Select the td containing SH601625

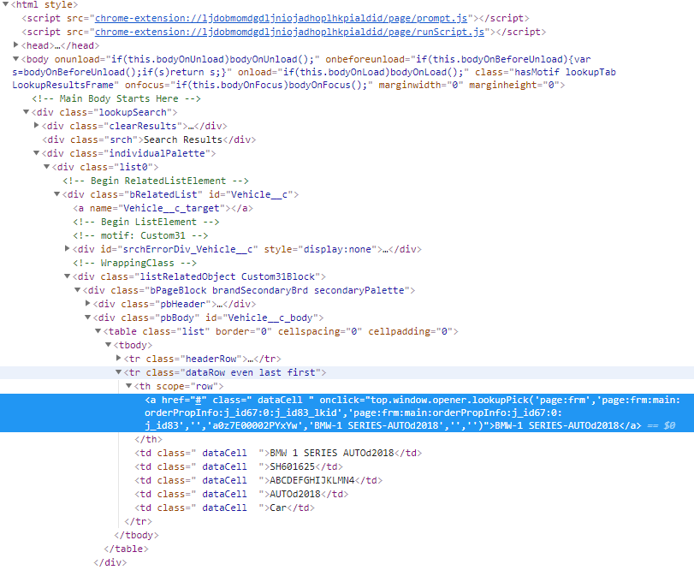pos(239,467)
